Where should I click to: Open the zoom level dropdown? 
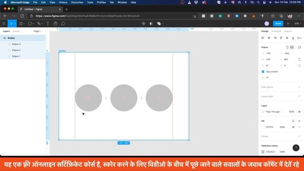tap(298, 24)
